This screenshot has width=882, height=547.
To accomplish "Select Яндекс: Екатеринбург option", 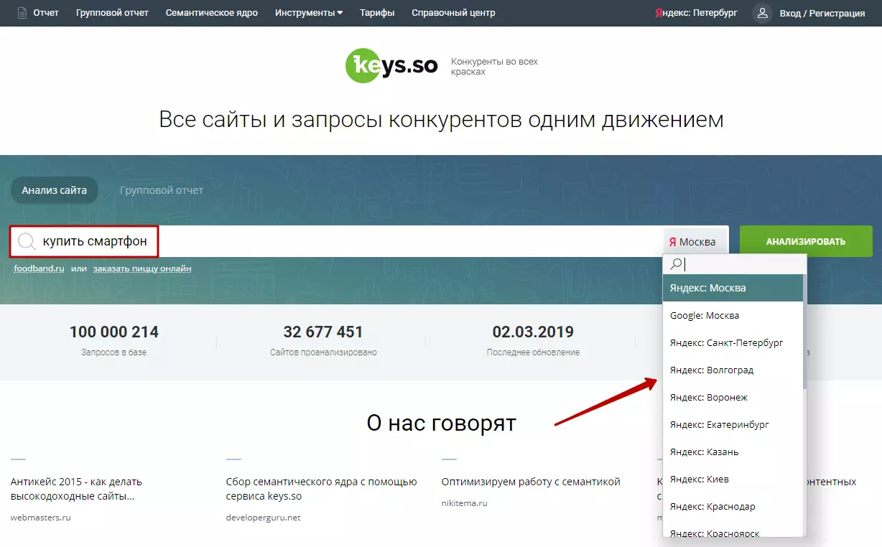I will tap(733, 424).
